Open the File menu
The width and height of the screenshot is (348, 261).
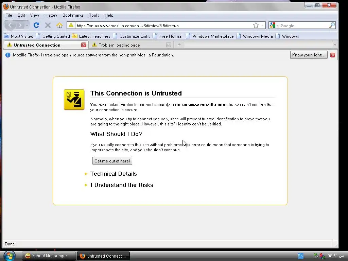(8, 15)
